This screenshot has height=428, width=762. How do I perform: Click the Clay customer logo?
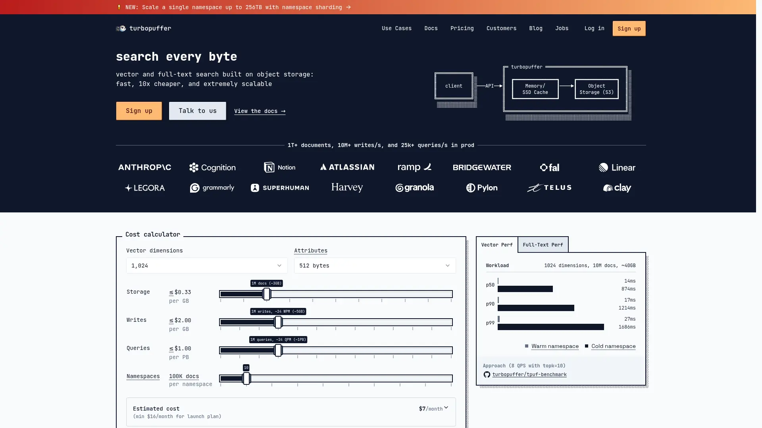click(x=617, y=188)
